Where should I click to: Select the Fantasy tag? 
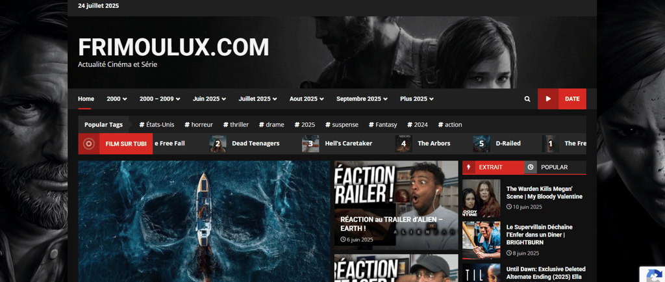(x=383, y=125)
